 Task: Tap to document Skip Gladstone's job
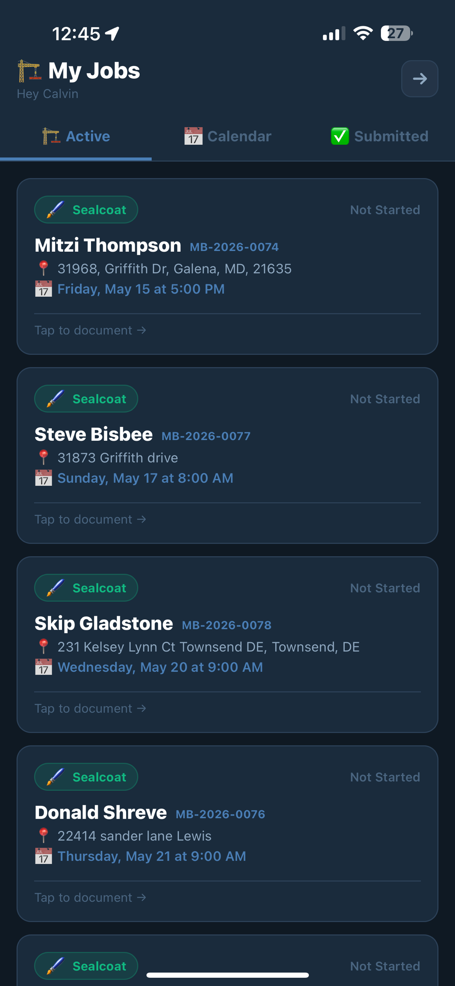click(91, 708)
